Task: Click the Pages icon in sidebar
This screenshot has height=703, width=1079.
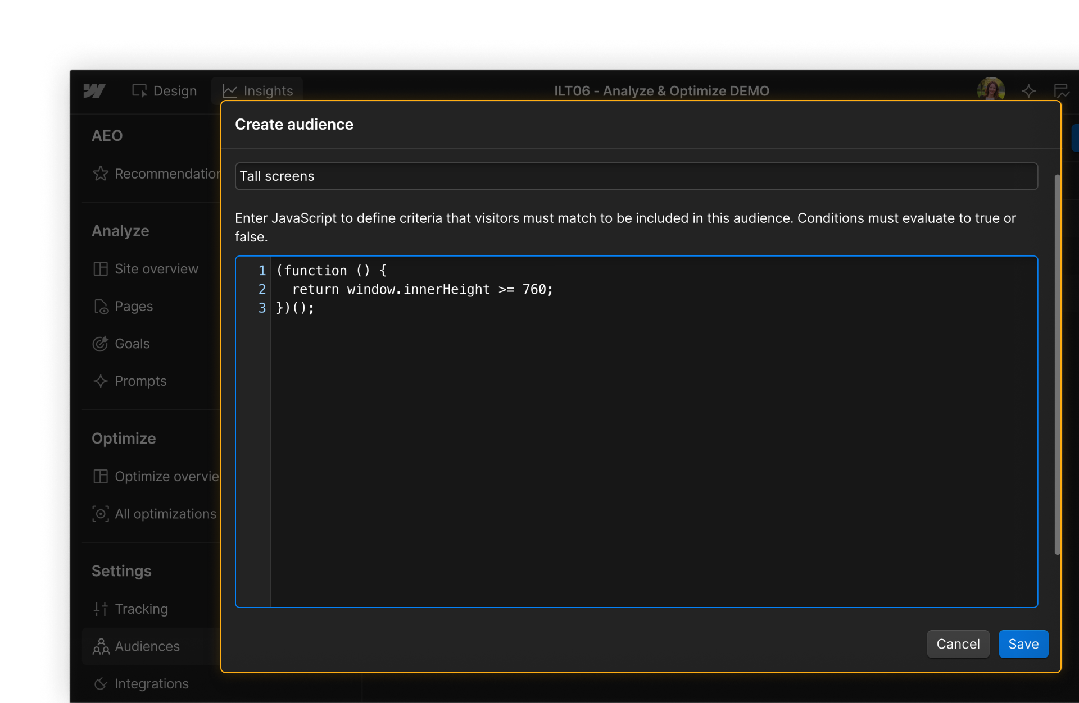Action: 101,307
